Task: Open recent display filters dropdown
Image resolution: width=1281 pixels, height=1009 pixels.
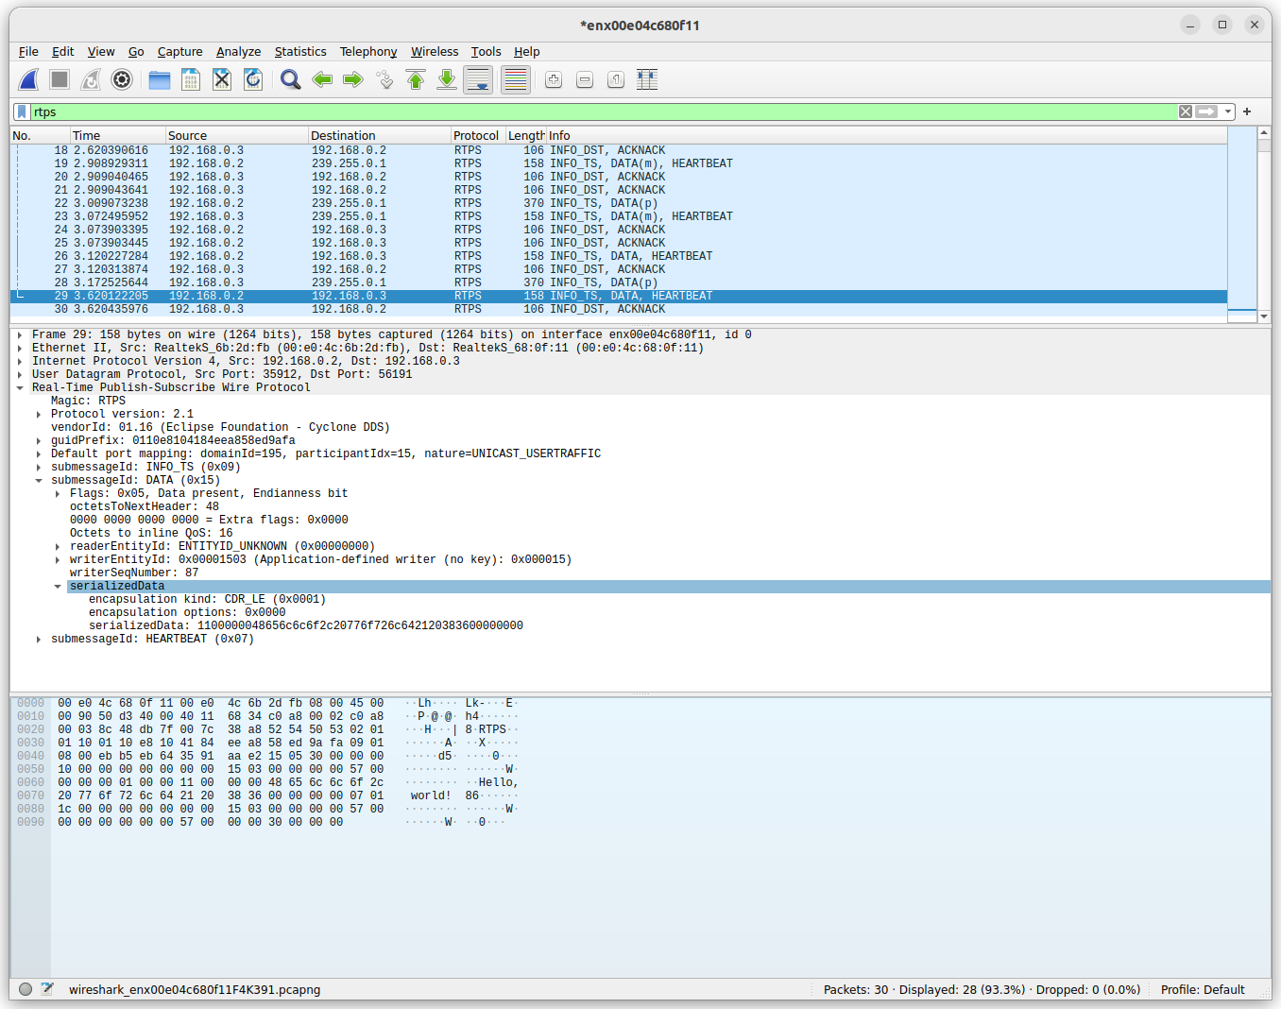Action: (1228, 111)
